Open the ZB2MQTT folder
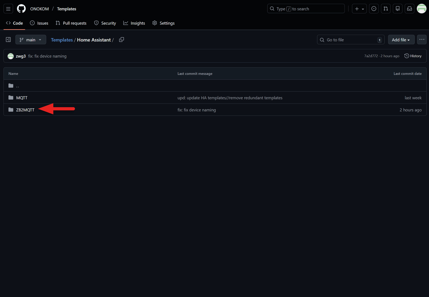The height and width of the screenshot is (297, 429). 25,110
